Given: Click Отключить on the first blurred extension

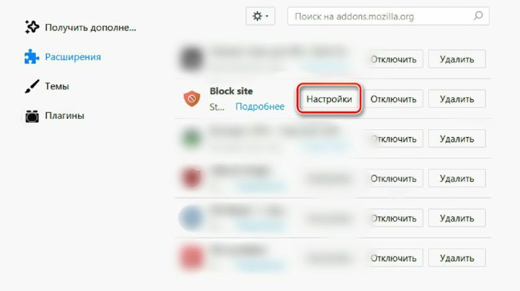Looking at the screenshot, I should pos(393,59).
